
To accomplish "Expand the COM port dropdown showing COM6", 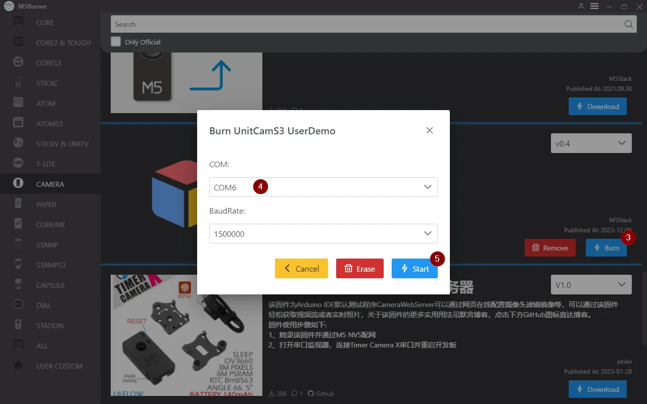I will click(323, 187).
